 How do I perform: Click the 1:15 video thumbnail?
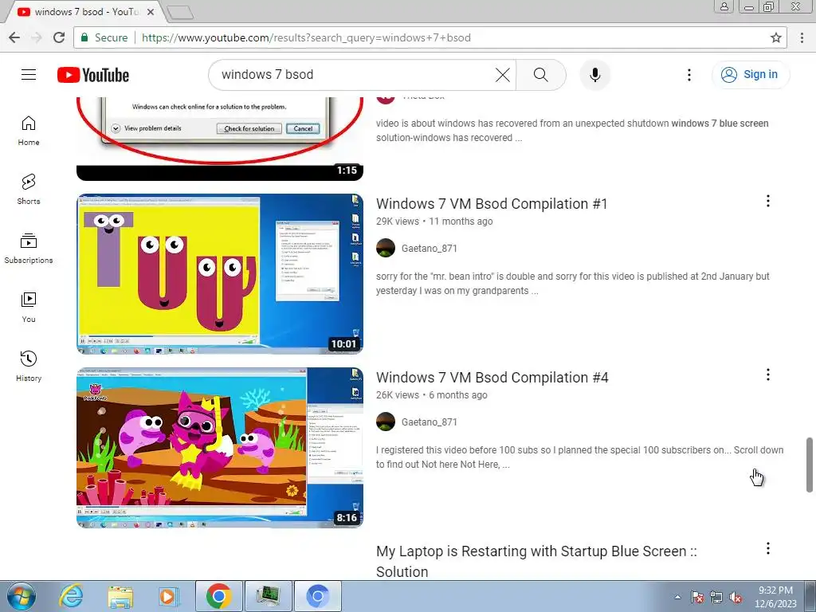point(220,139)
